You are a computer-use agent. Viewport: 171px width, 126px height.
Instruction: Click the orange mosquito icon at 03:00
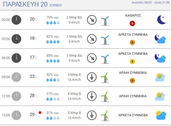[132, 42]
